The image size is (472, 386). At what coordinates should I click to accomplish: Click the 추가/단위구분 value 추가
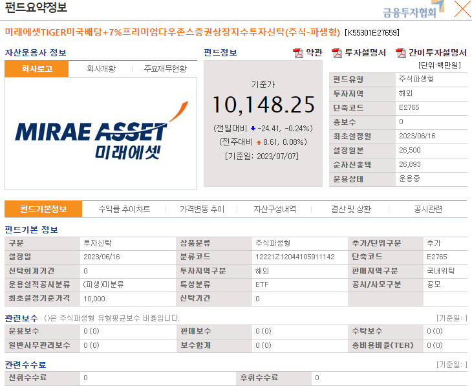(x=434, y=243)
